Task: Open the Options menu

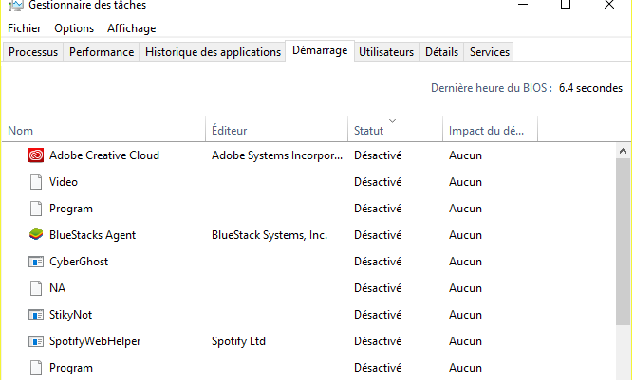Action: pos(74,28)
